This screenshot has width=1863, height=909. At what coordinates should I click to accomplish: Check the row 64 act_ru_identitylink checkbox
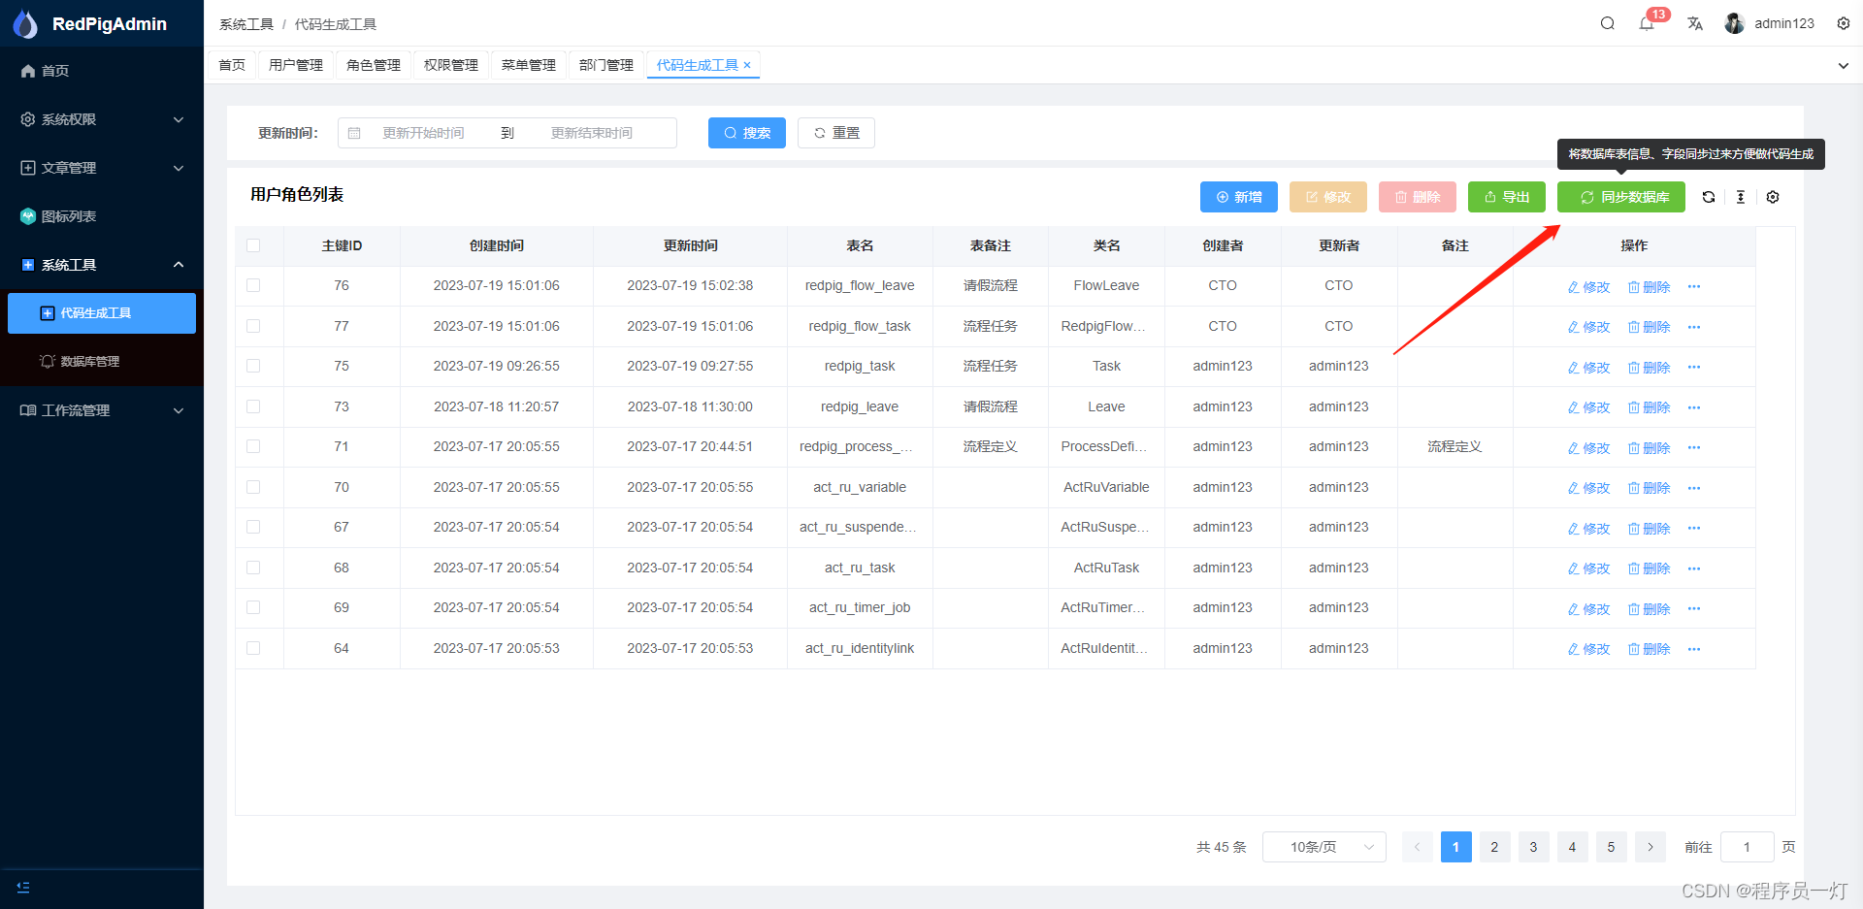[253, 648]
